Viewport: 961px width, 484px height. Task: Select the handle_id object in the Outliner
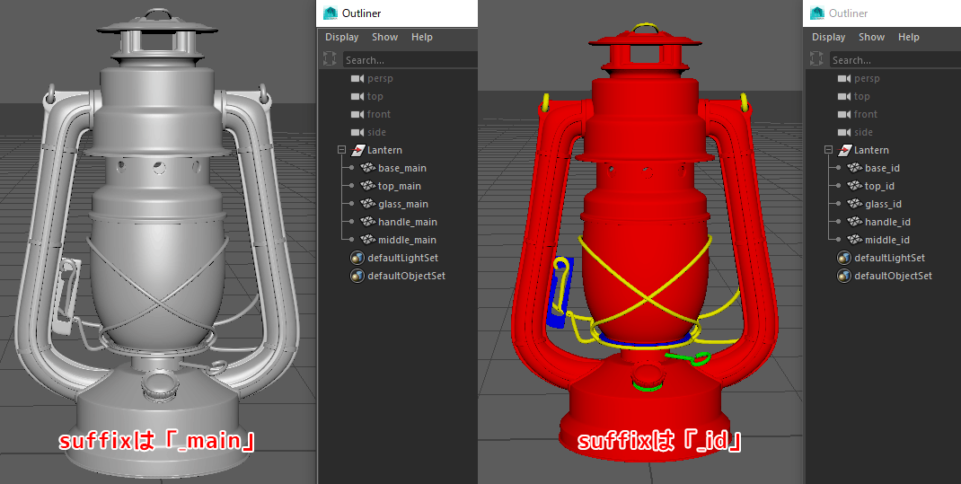pyautogui.click(x=886, y=222)
